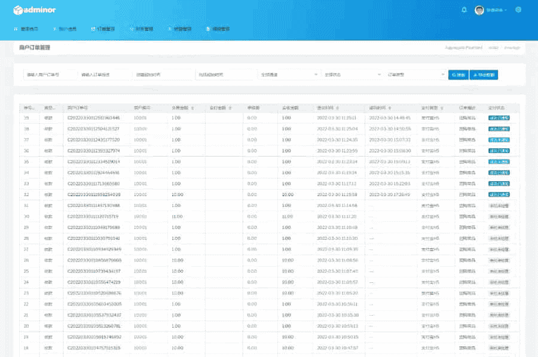Image resolution: width=538 pixels, height=357 pixels.
Task: Click the 导出数据 export button
Action: coord(484,75)
